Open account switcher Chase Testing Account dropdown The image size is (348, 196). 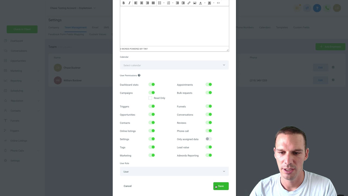(x=73, y=8)
